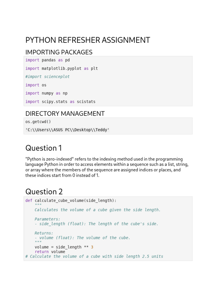Image resolution: width=216 pixels, height=288 pixels.
Task: Click the "DIRECTORY MANAGEMENT" heading
Action: tap(65, 114)
